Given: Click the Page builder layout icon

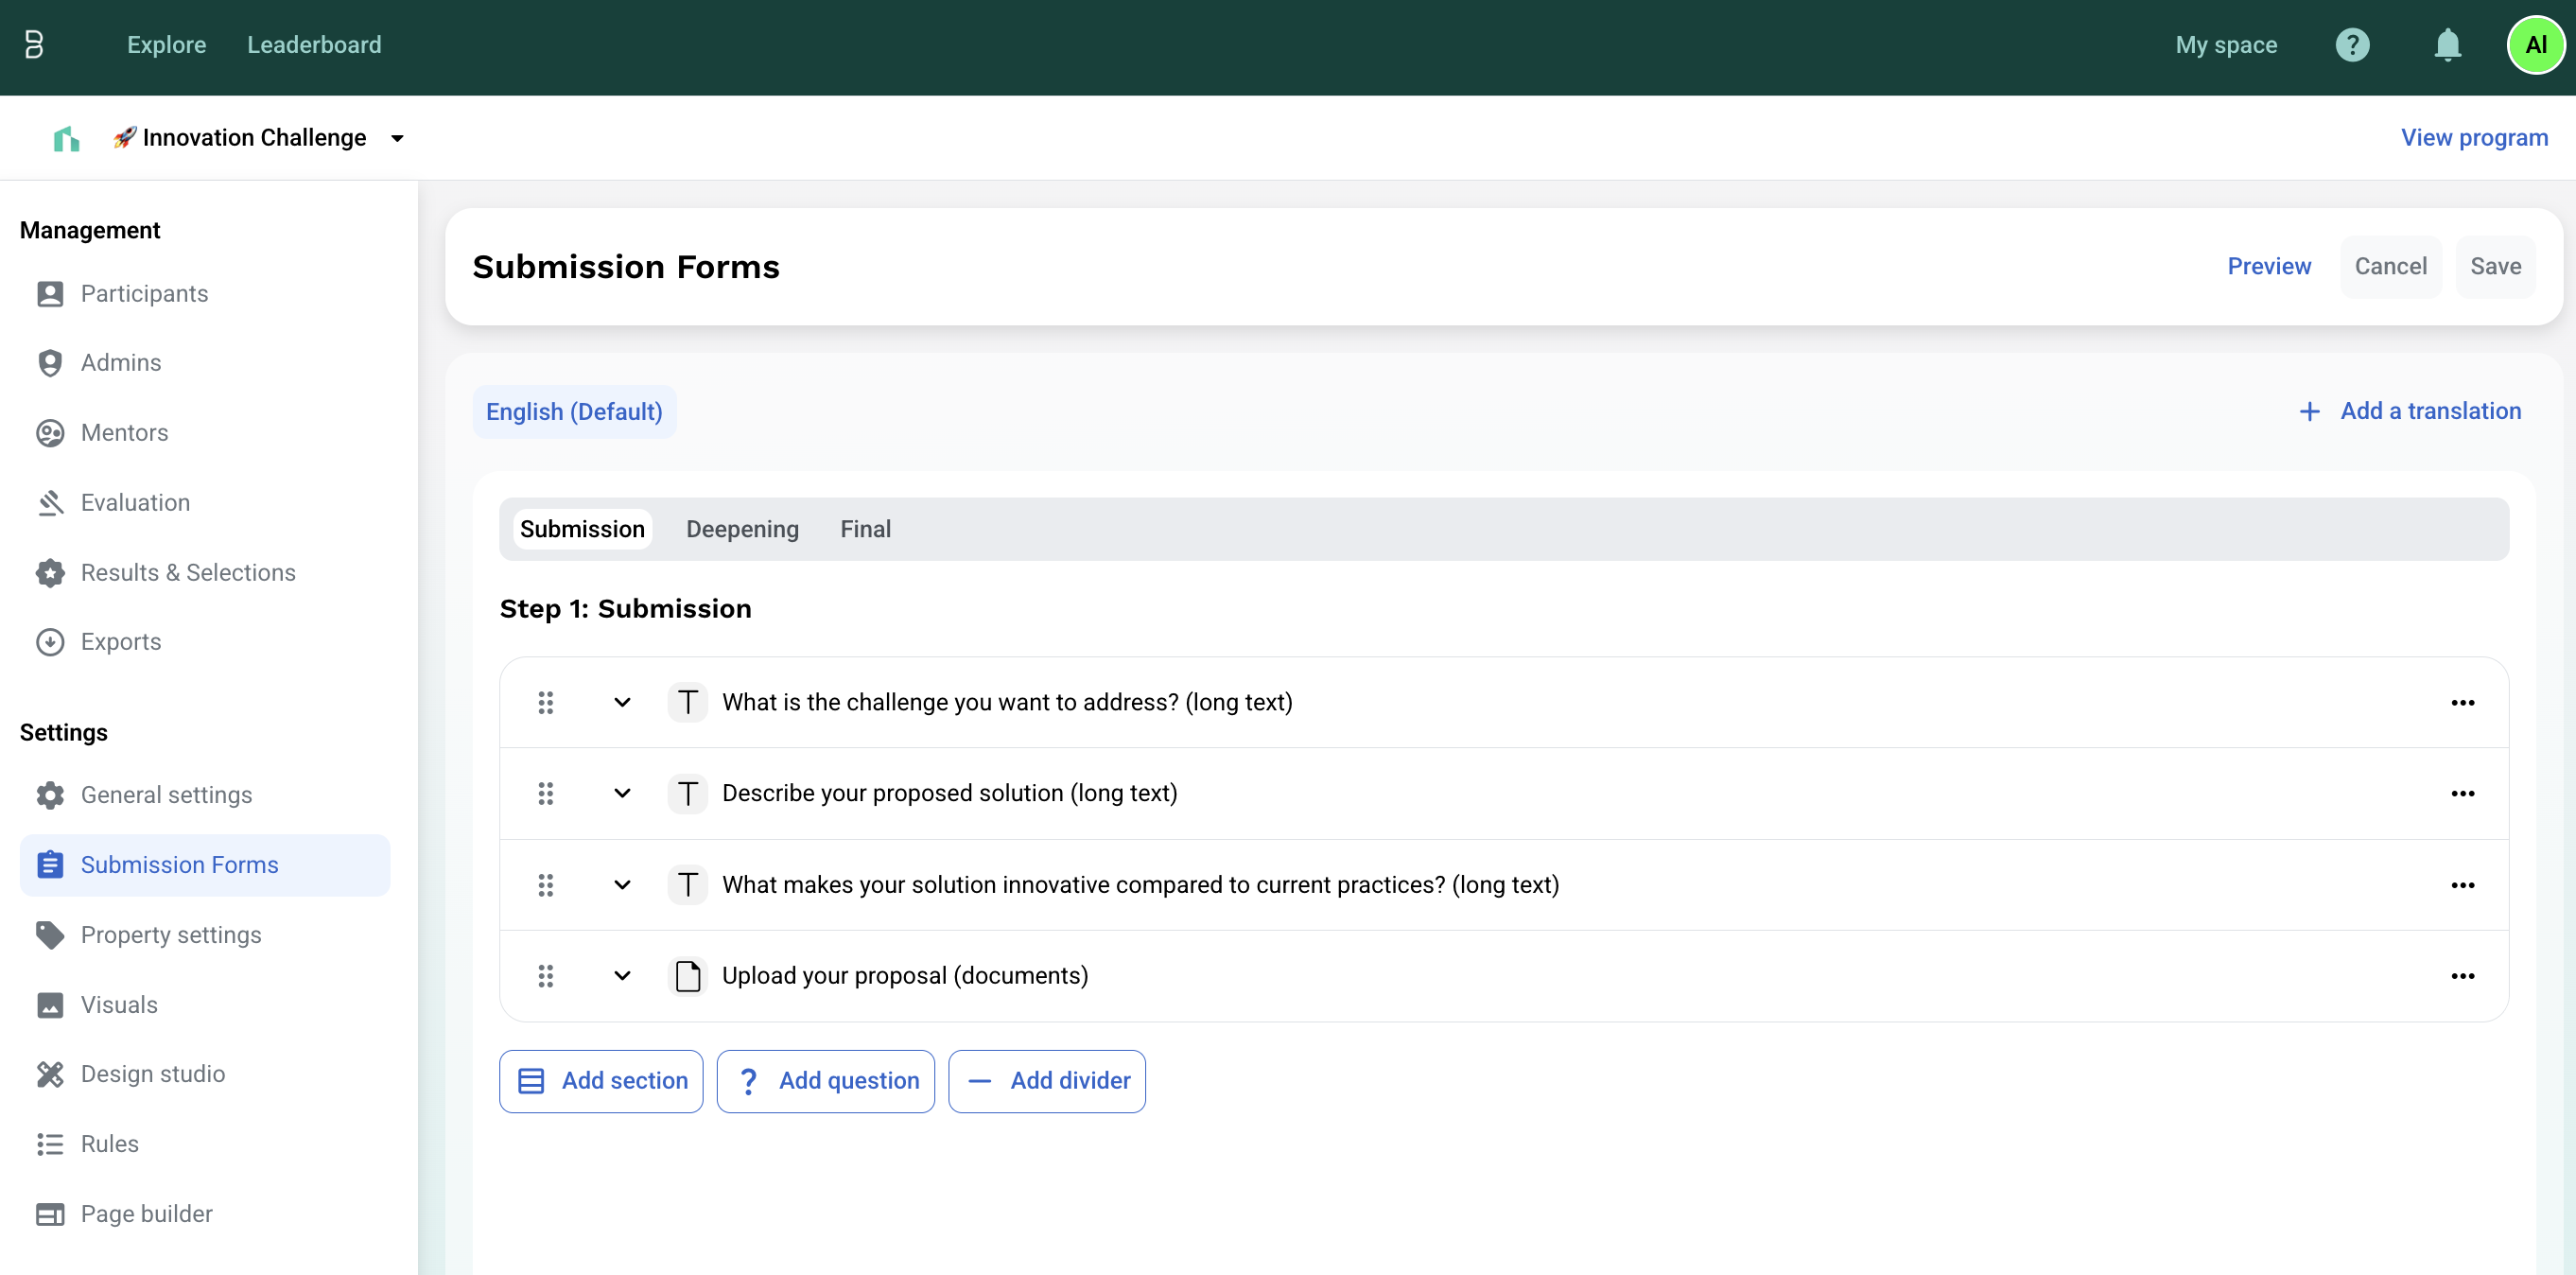Looking at the screenshot, I should [x=50, y=1214].
